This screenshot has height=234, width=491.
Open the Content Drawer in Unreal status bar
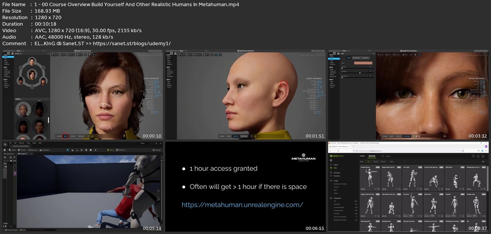[x=11, y=230]
